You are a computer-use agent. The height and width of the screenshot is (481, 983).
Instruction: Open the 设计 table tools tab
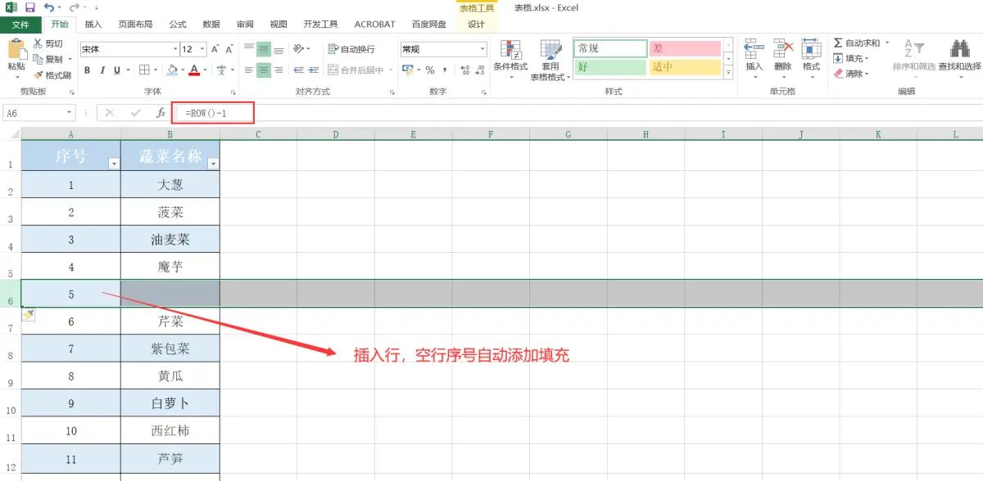pyautogui.click(x=476, y=24)
